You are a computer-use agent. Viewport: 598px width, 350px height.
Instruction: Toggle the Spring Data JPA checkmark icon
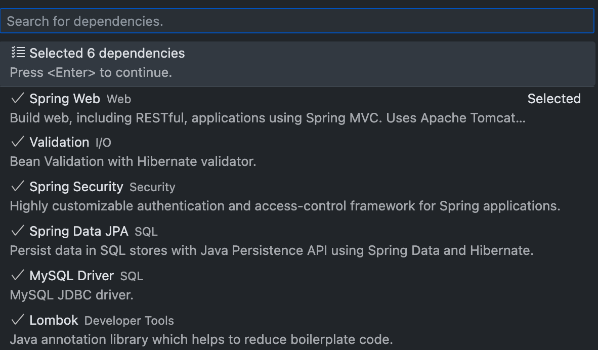point(18,231)
